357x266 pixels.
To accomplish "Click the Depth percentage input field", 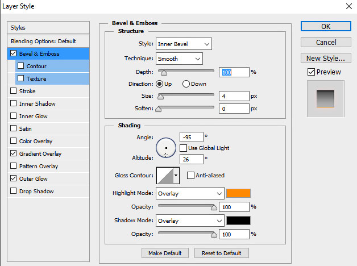I will (234, 72).
